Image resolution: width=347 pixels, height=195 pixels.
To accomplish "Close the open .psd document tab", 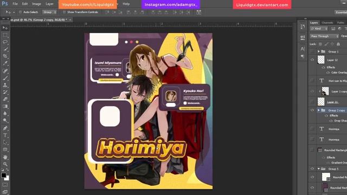I will pyautogui.click(x=70, y=19).
